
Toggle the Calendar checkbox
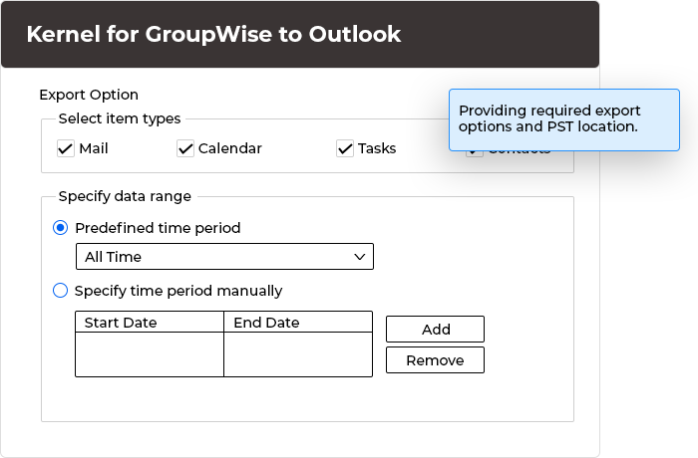(x=185, y=148)
